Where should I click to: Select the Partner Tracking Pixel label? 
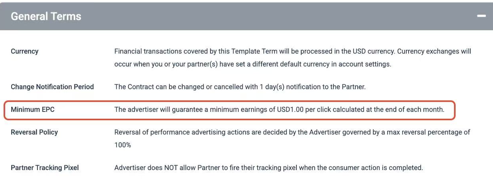45,168
